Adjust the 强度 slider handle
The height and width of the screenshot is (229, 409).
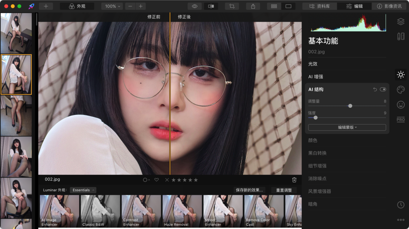[315, 117]
